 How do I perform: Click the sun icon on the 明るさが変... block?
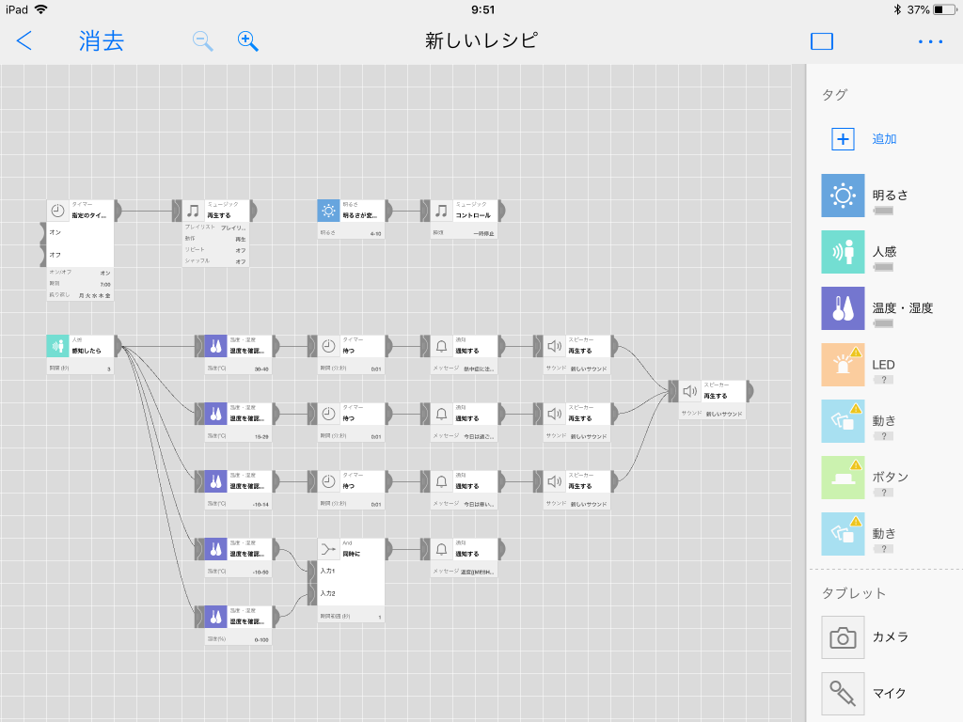328,211
